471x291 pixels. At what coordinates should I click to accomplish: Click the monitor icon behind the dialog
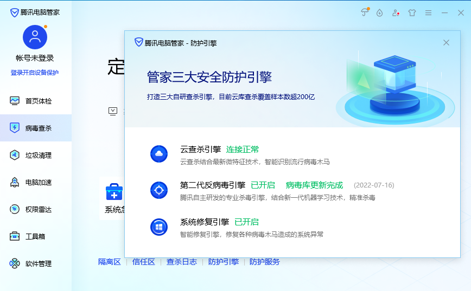[x=113, y=111]
